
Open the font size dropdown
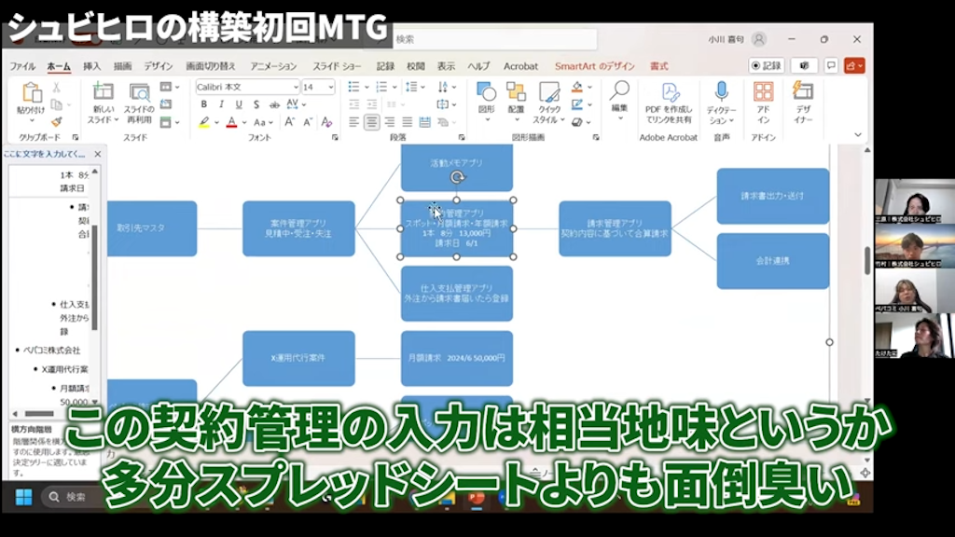click(331, 87)
